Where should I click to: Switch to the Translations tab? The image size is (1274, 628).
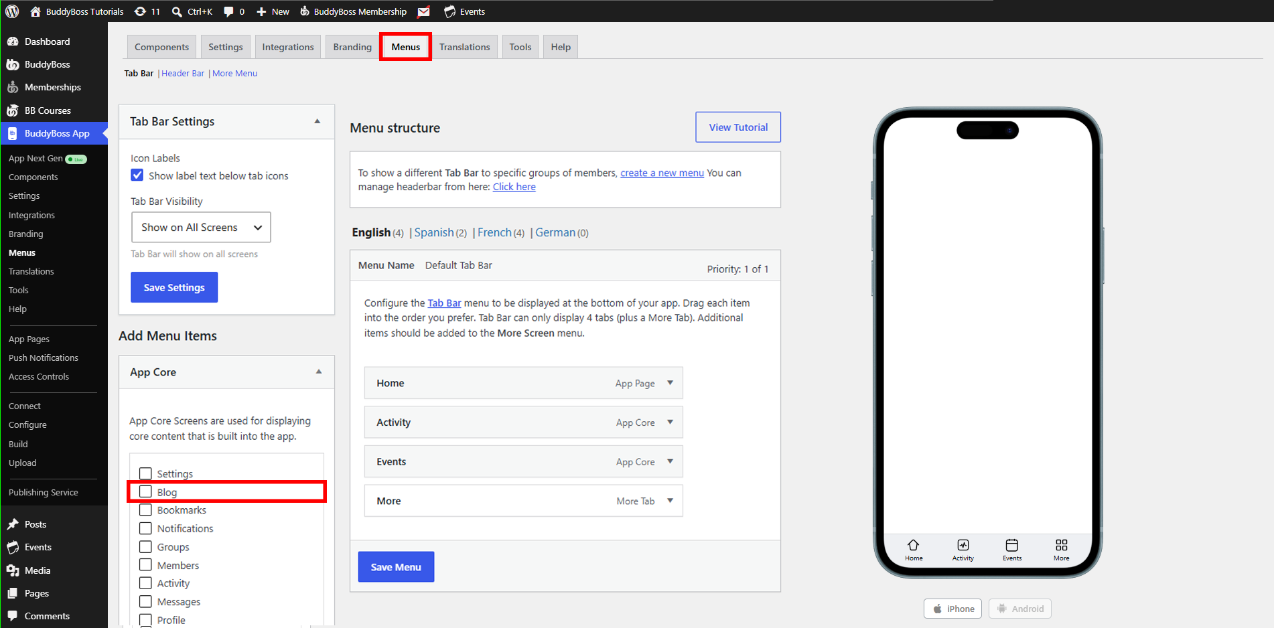pyautogui.click(x=465, y=47)
